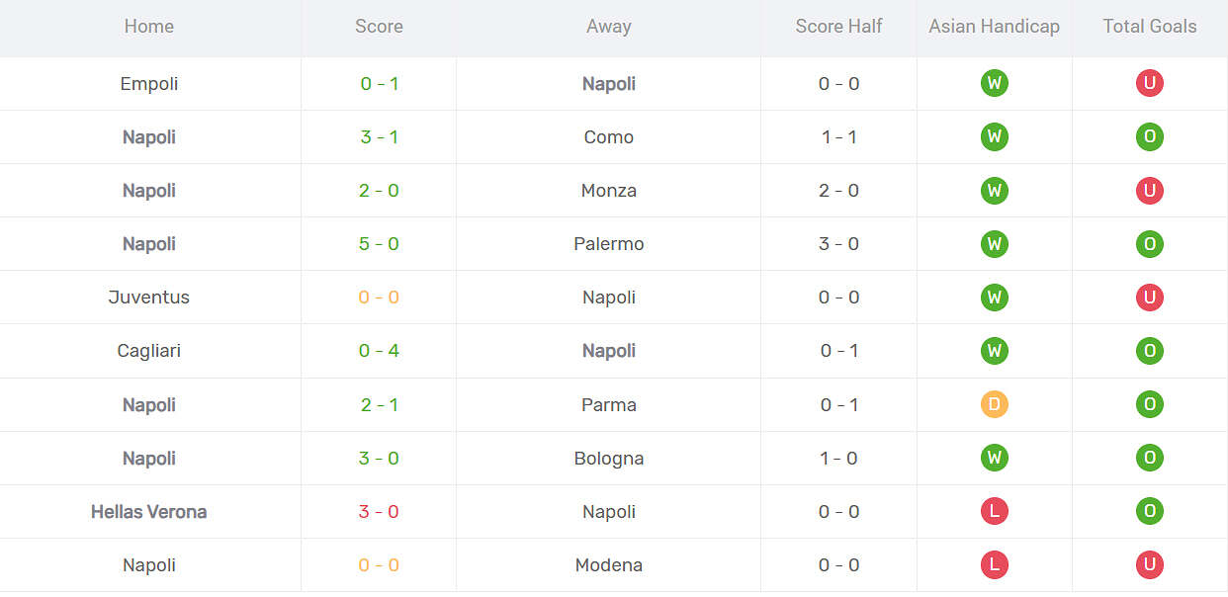
Task: Click the green O badge in the Cagliari row
Action: [1149, 351]
